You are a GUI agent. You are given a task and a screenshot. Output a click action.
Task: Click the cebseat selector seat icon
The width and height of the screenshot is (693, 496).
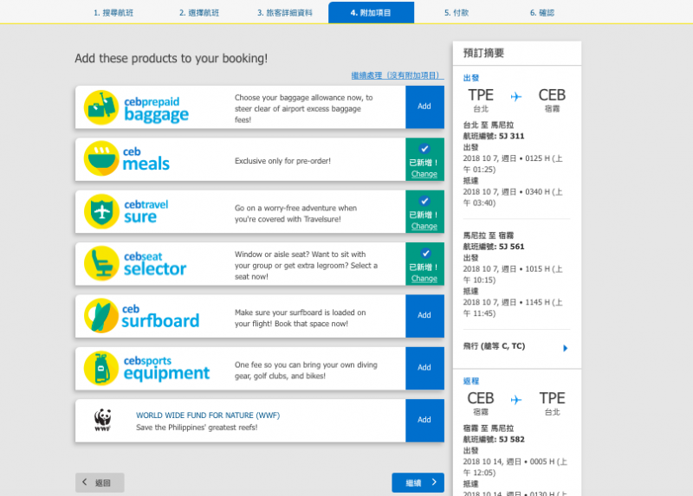(101, 263)
